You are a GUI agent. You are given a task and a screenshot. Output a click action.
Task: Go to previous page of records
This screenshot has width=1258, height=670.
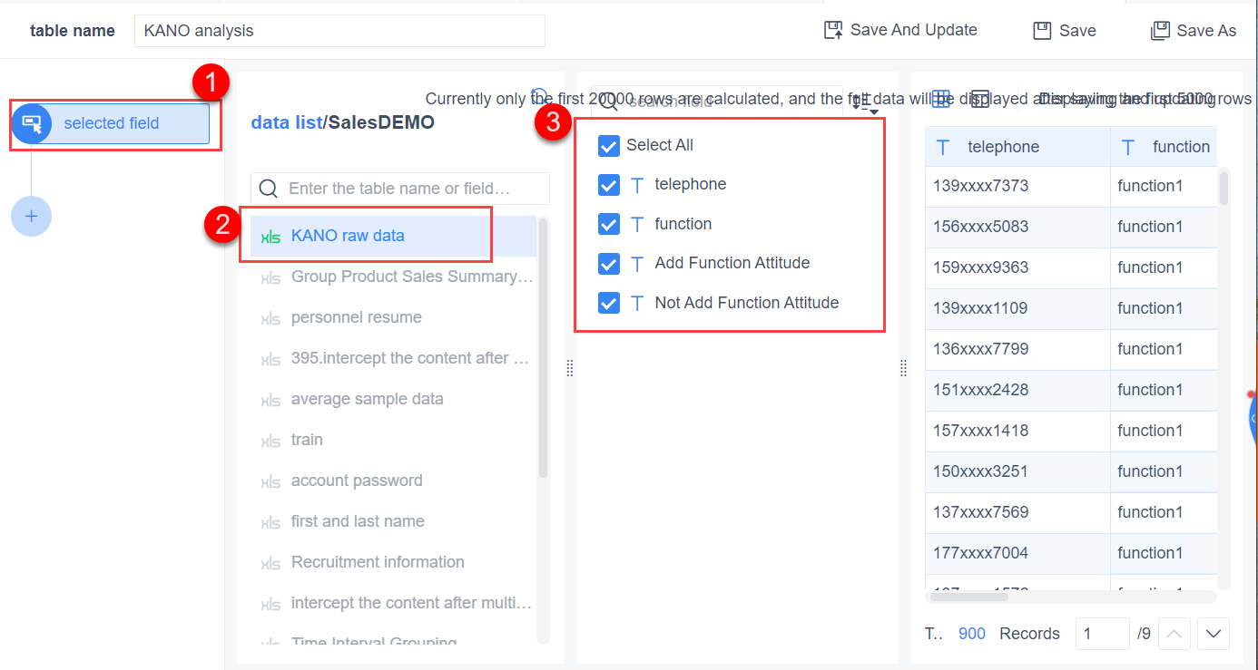(1174, 634)
